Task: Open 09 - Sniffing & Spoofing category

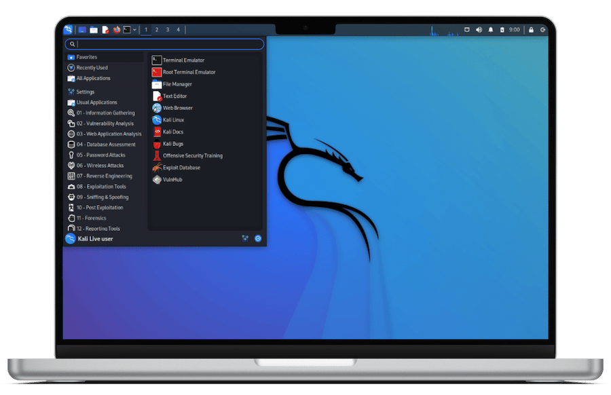Action: pyautogui.click(x=105, y=197)
